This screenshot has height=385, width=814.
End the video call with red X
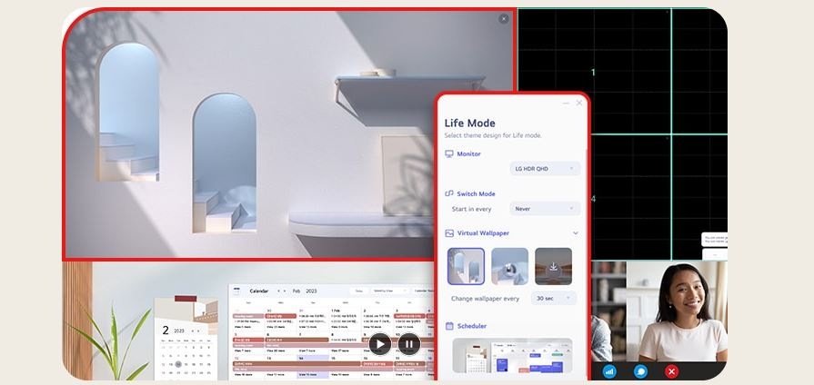pos(672,371)
